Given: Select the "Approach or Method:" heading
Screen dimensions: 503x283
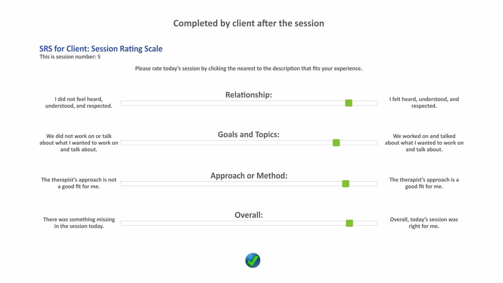Looking at the screenshot, I should tap(249, 176).
